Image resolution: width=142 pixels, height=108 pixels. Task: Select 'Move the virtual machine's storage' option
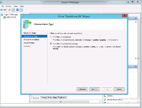coord(51,44)
